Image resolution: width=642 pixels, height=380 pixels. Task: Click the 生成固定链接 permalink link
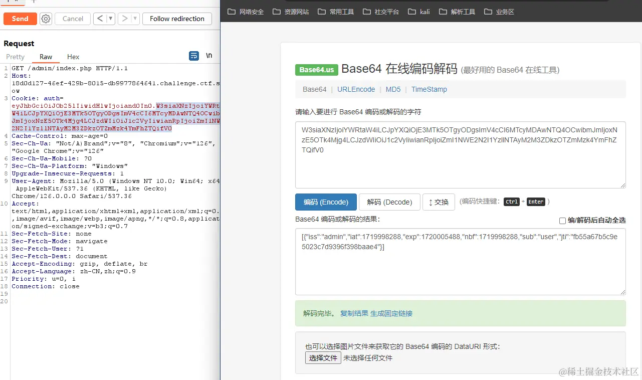pos(391,313)
